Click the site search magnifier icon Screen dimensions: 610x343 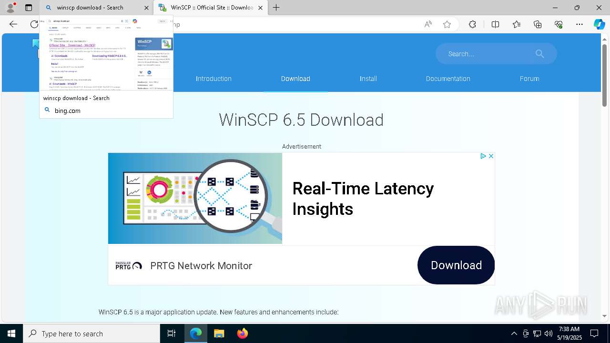[x=539, y=54]
